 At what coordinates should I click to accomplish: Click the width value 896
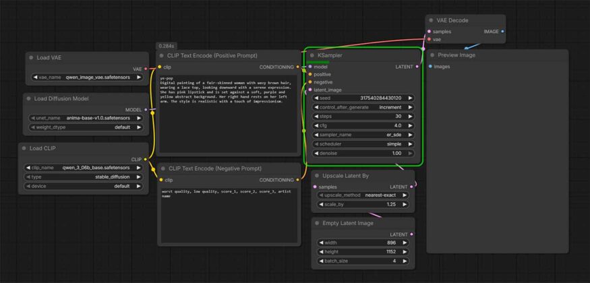(391, 243)
